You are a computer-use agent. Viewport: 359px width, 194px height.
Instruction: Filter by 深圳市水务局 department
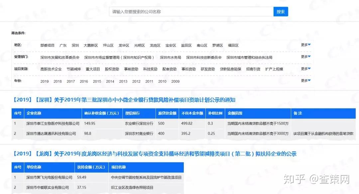click(x=171, y=57)
